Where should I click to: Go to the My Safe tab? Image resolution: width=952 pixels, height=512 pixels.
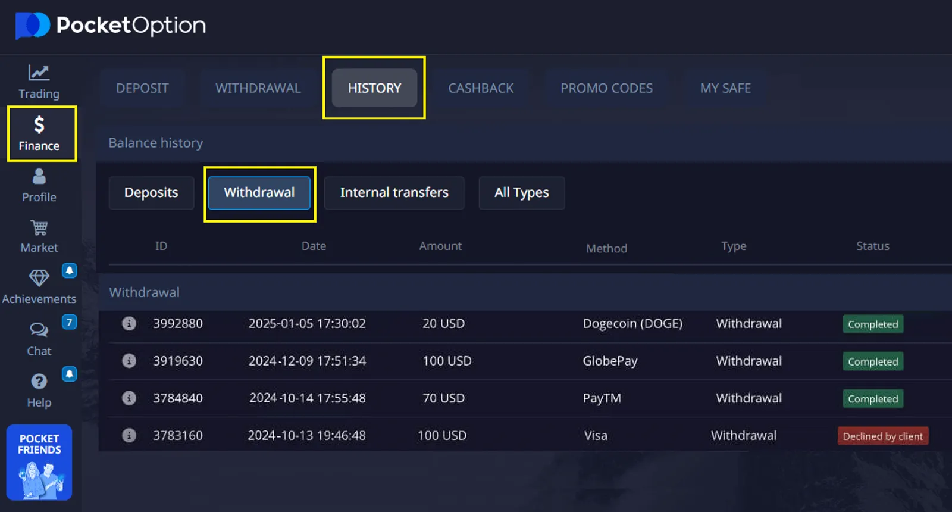click(725, 88)
